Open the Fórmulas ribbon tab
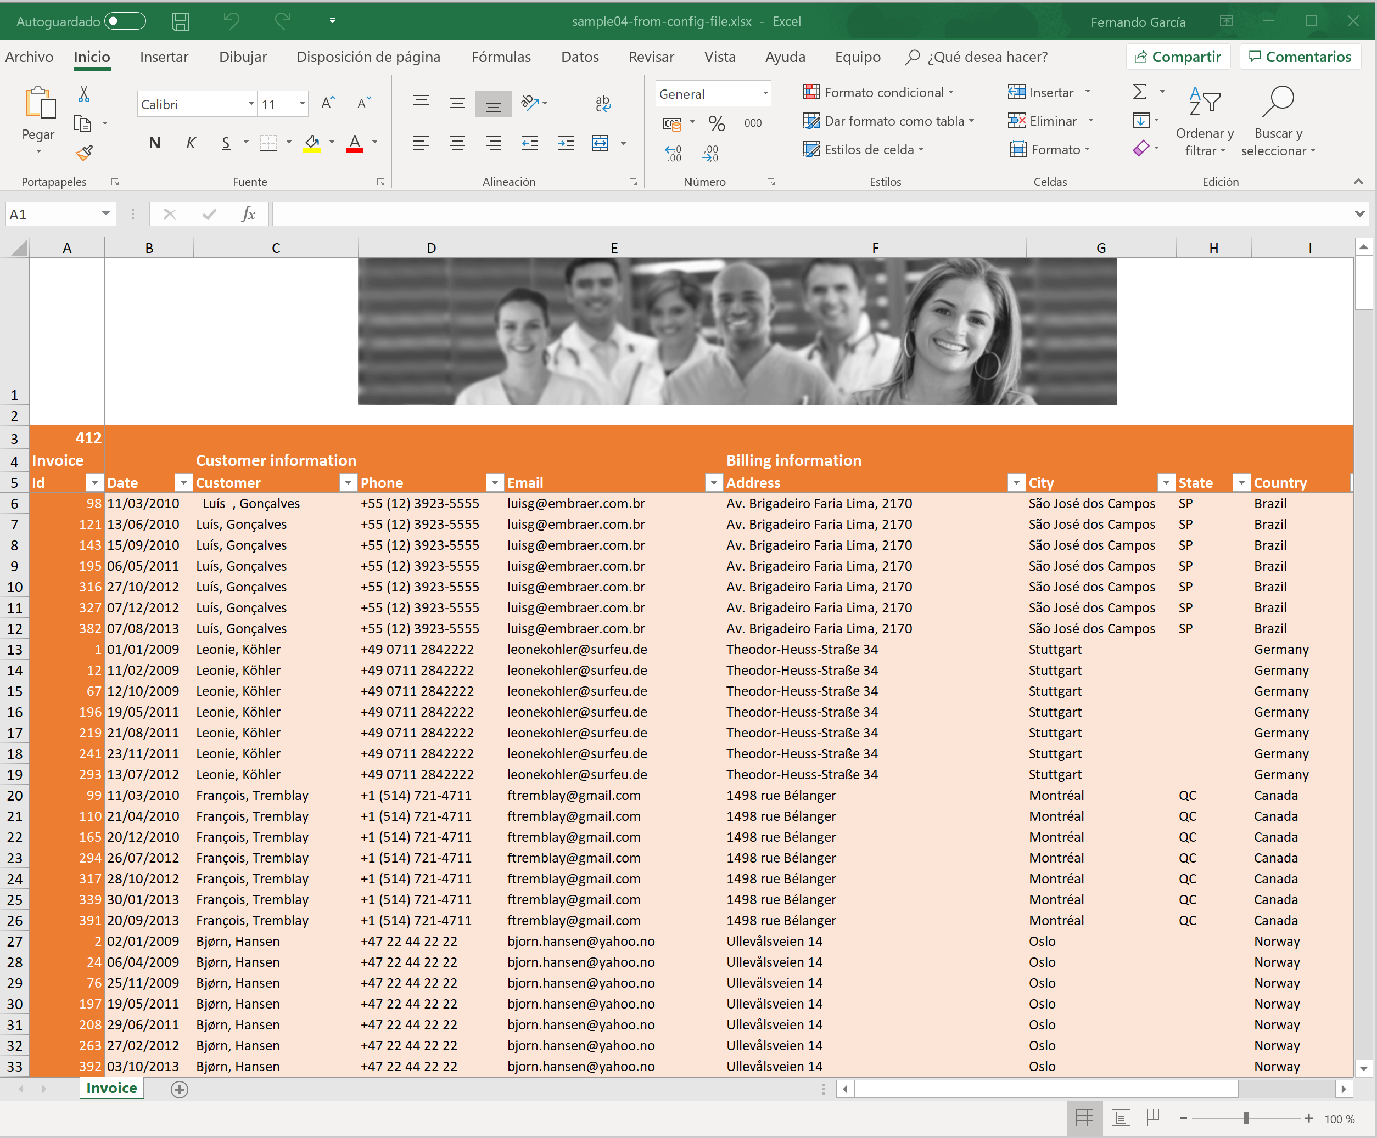Screen dimensions: 1377x1138 [x=501, y=57]
